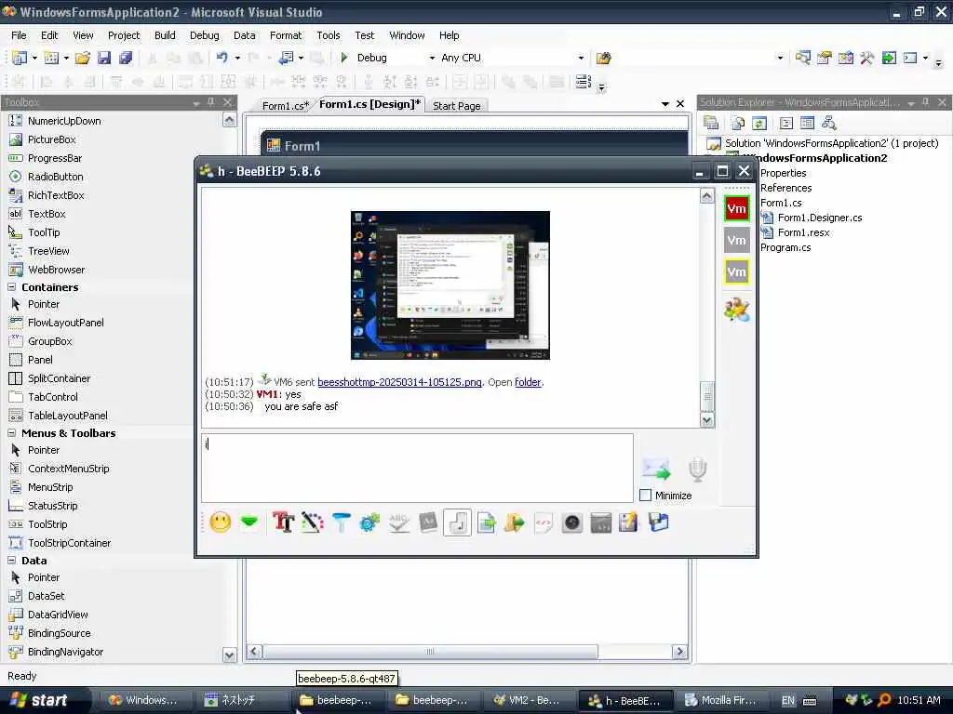Select Form1.Designer.cs in Solution Explorer
The width and height of the screenshot is (953, 714).
point(819,218)
